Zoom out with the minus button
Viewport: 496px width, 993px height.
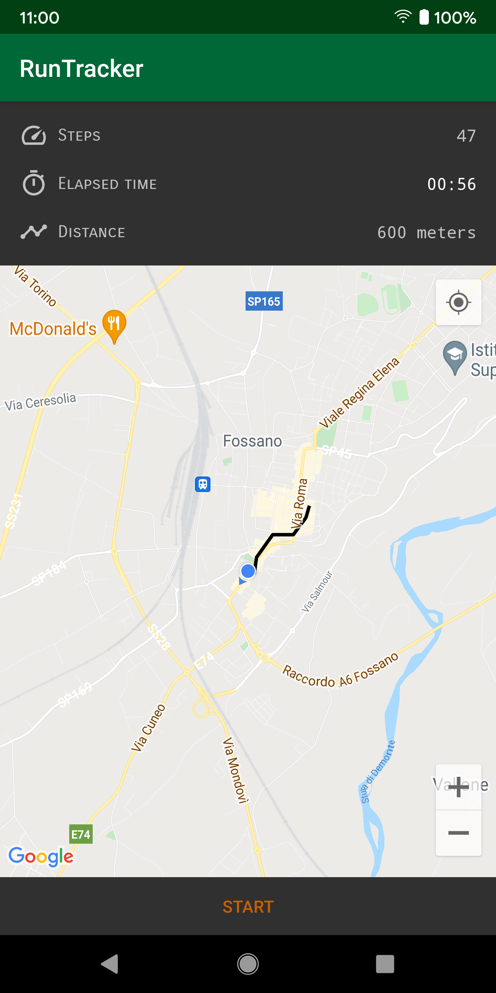coord(458,833)
